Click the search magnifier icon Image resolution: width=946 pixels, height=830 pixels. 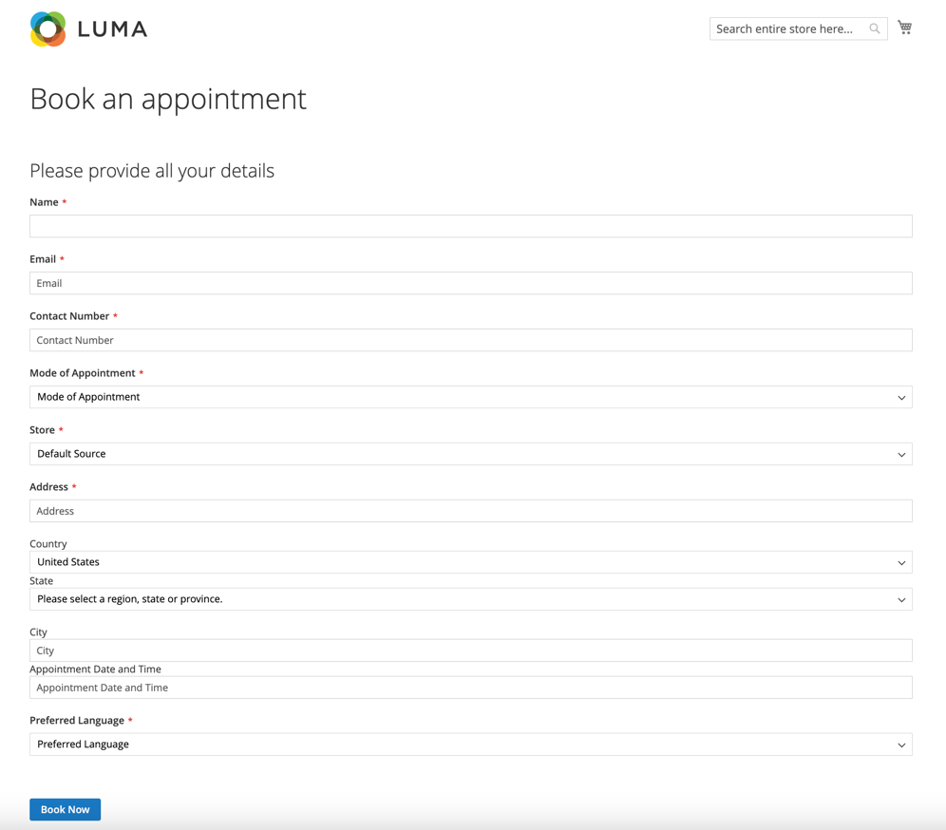tap(875, 28)
